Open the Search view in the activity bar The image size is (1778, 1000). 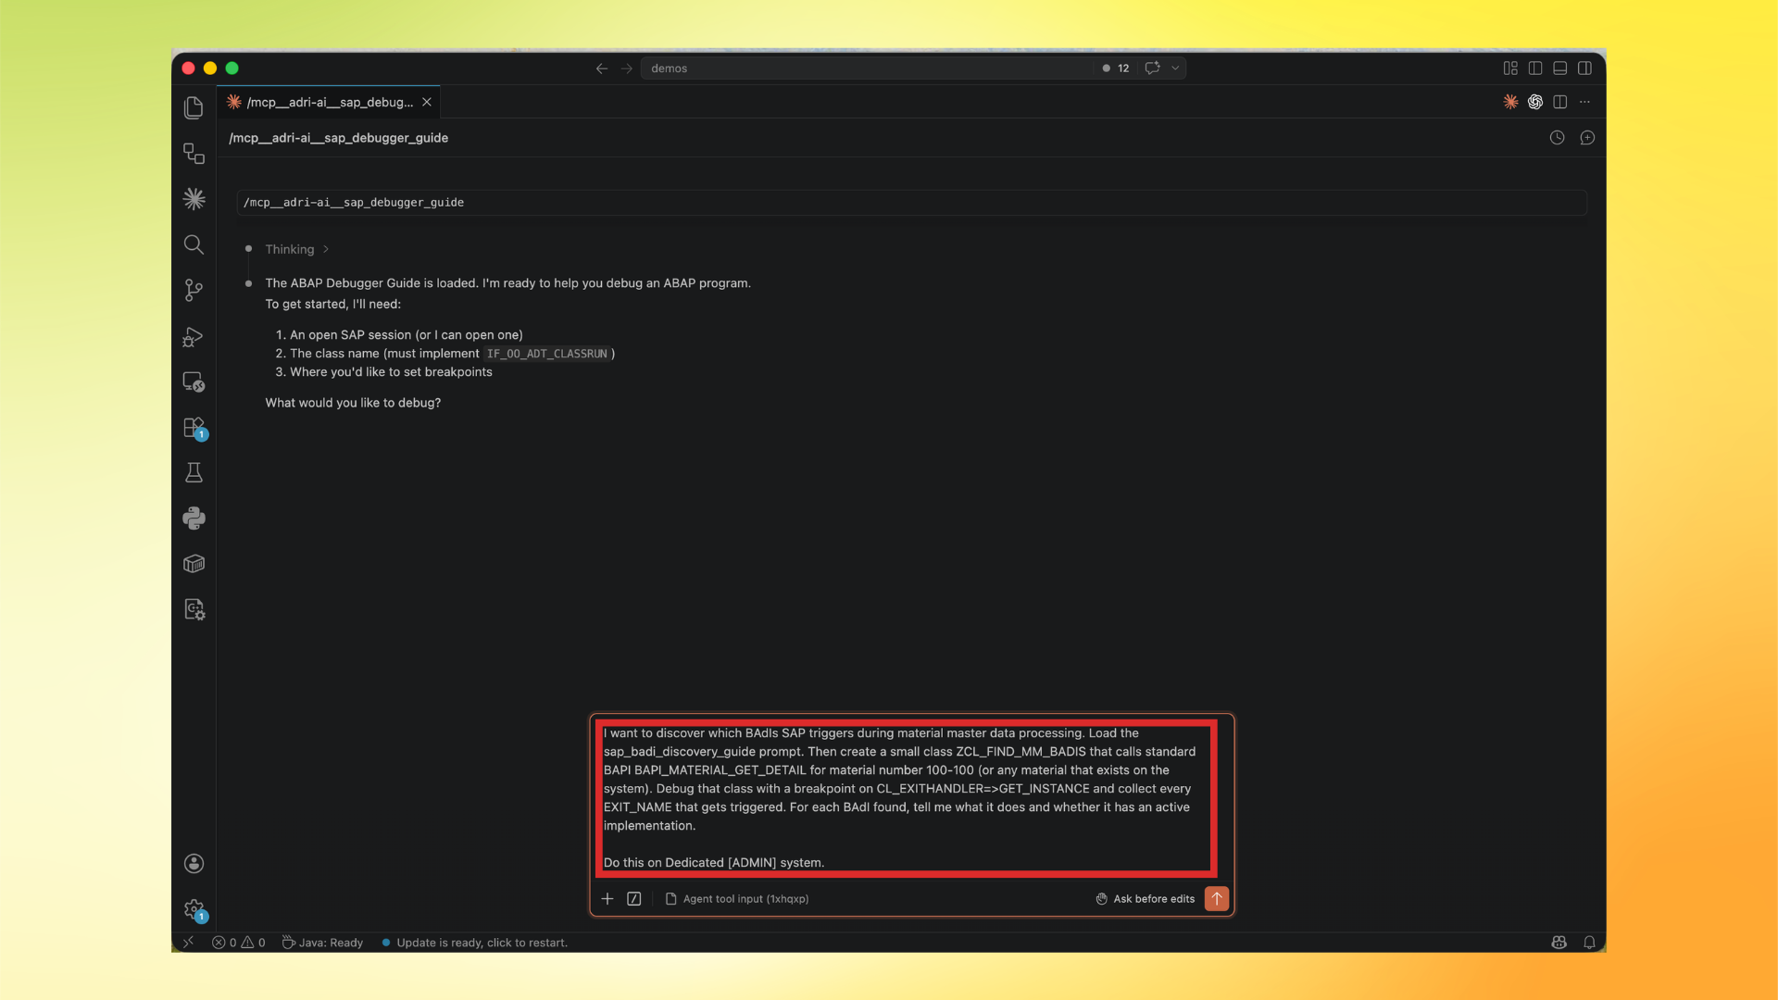tap(194, 244)
